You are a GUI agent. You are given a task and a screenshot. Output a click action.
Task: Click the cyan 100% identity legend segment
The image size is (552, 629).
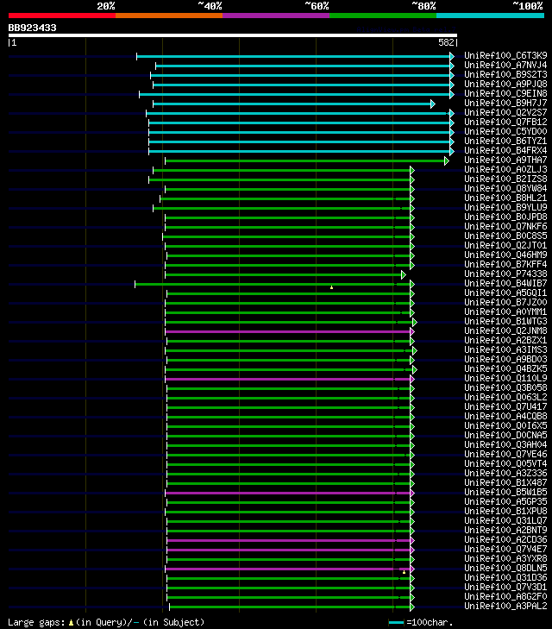490,16
